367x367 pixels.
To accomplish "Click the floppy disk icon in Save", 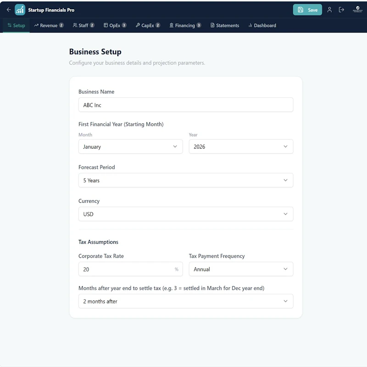I will pyautogui.click(x=300, y=10).
